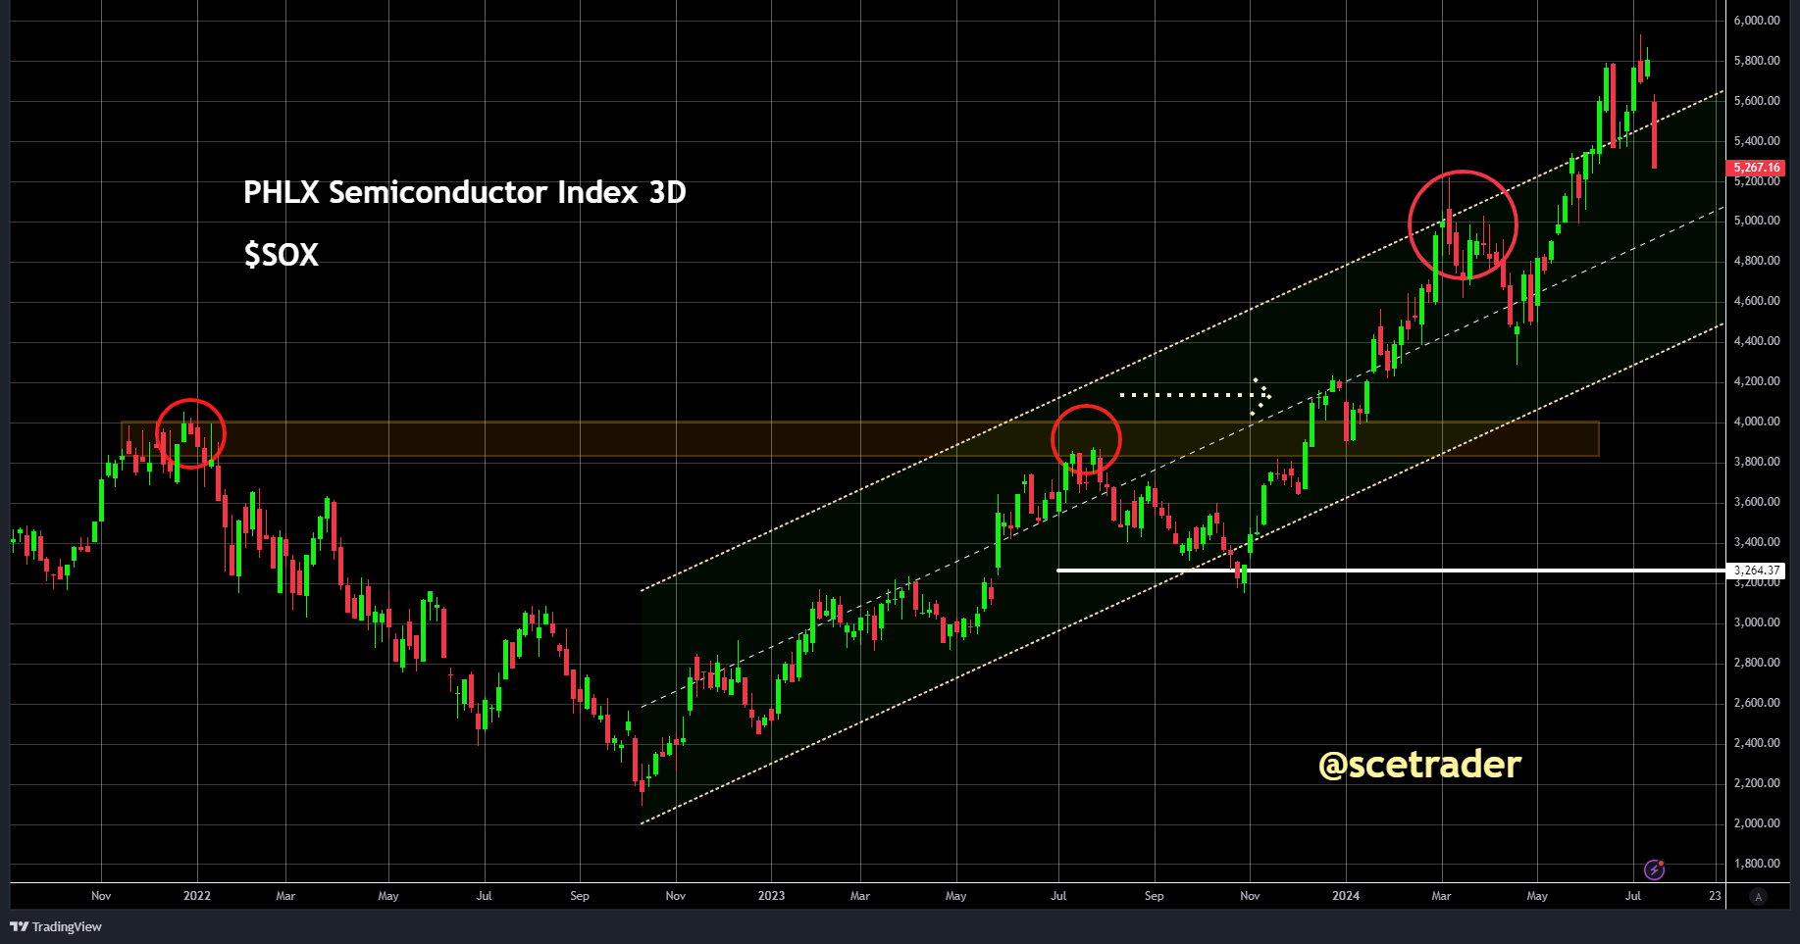The width and height of the screenshot is (1800, 944).
Task: Click the 5,800.00 price axis label
Action: click(x=1757, y=61)
